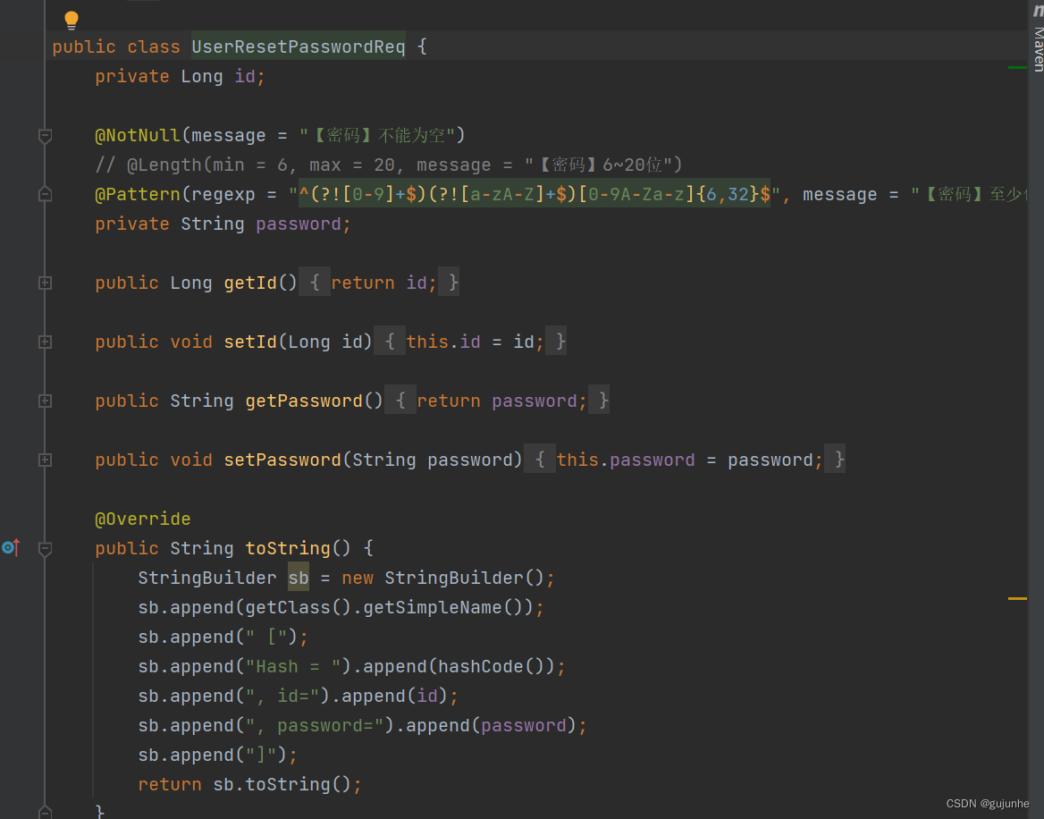This screenshot has height=819, width=1044.
Task: Click the override gutter icon beside toString
Action: pyautogui.click(x=11, y=547)
